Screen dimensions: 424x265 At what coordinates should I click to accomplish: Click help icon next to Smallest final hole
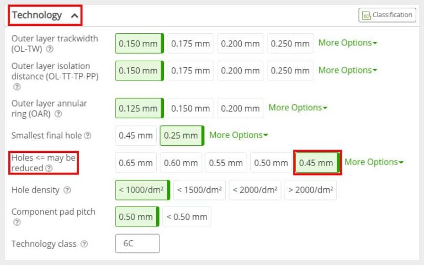[x=87, y=135]
